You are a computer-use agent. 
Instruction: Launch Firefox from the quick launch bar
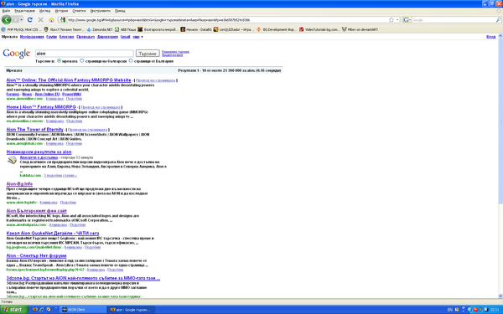[x=35, y=310]
